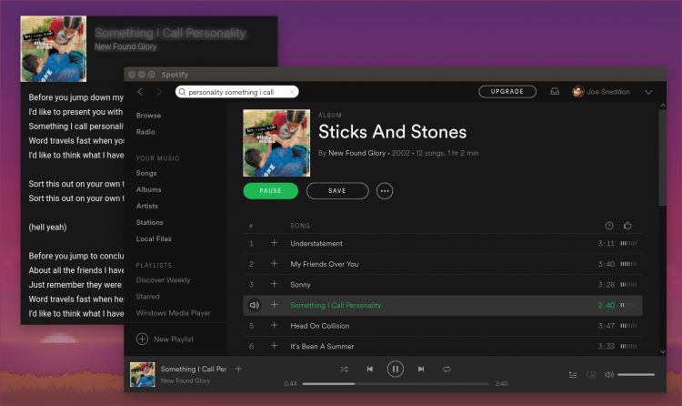Viewport: 682px width, 406px height.
Task: Click the speaker icon on the playing track row
Action: click(255, 305)
